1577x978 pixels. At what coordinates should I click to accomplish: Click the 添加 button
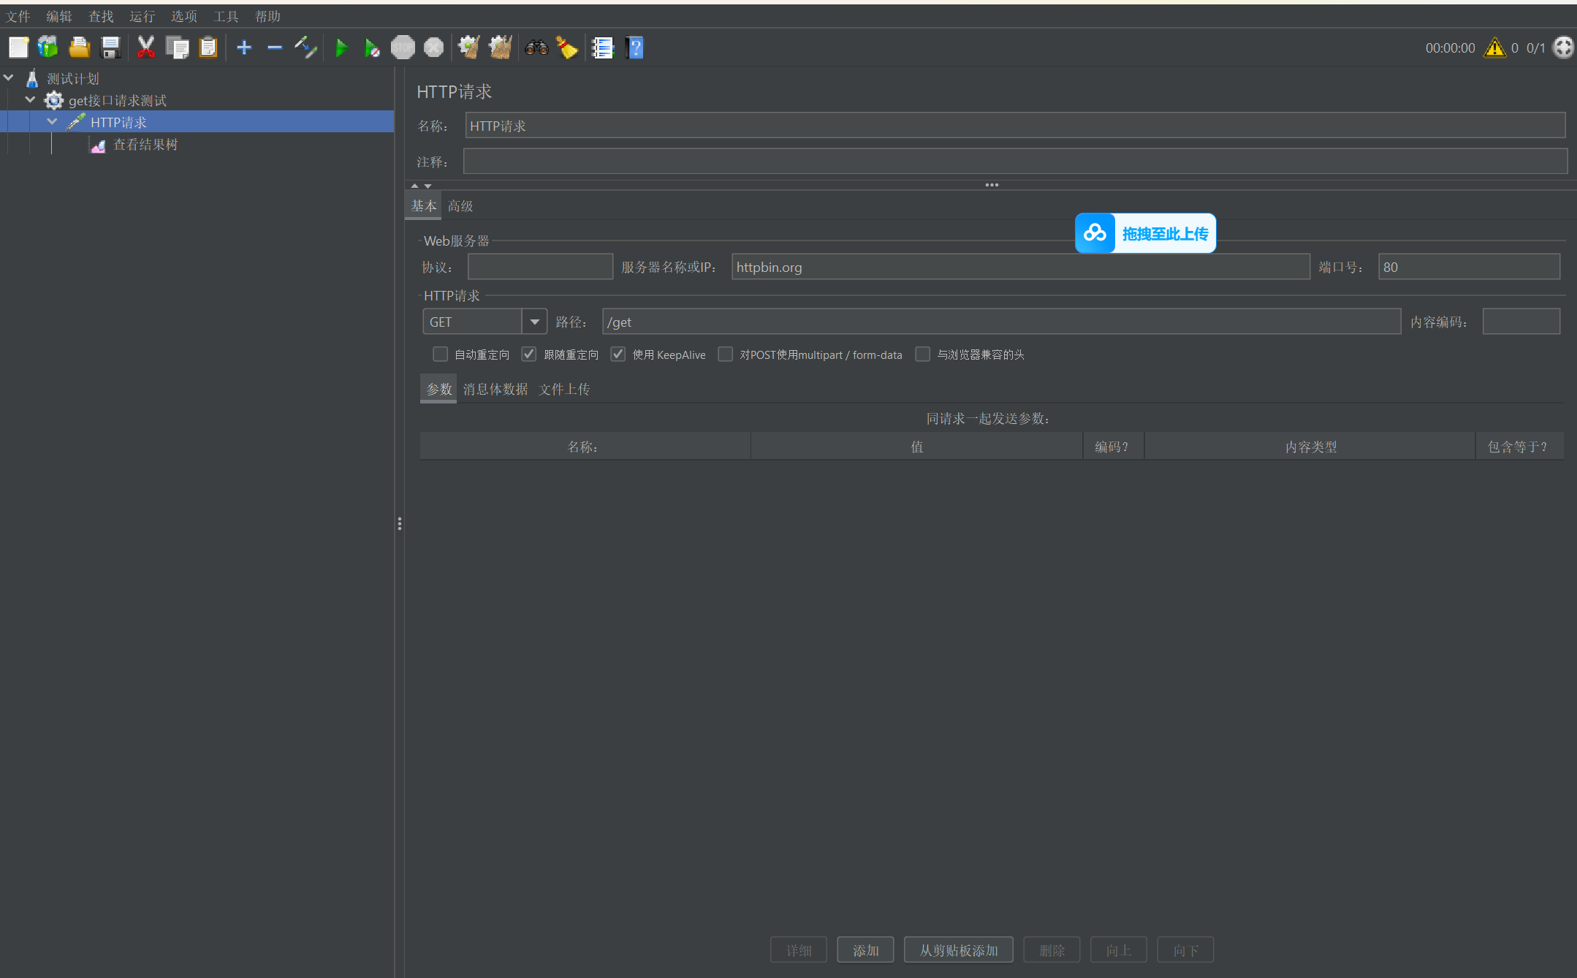[865, 949]
